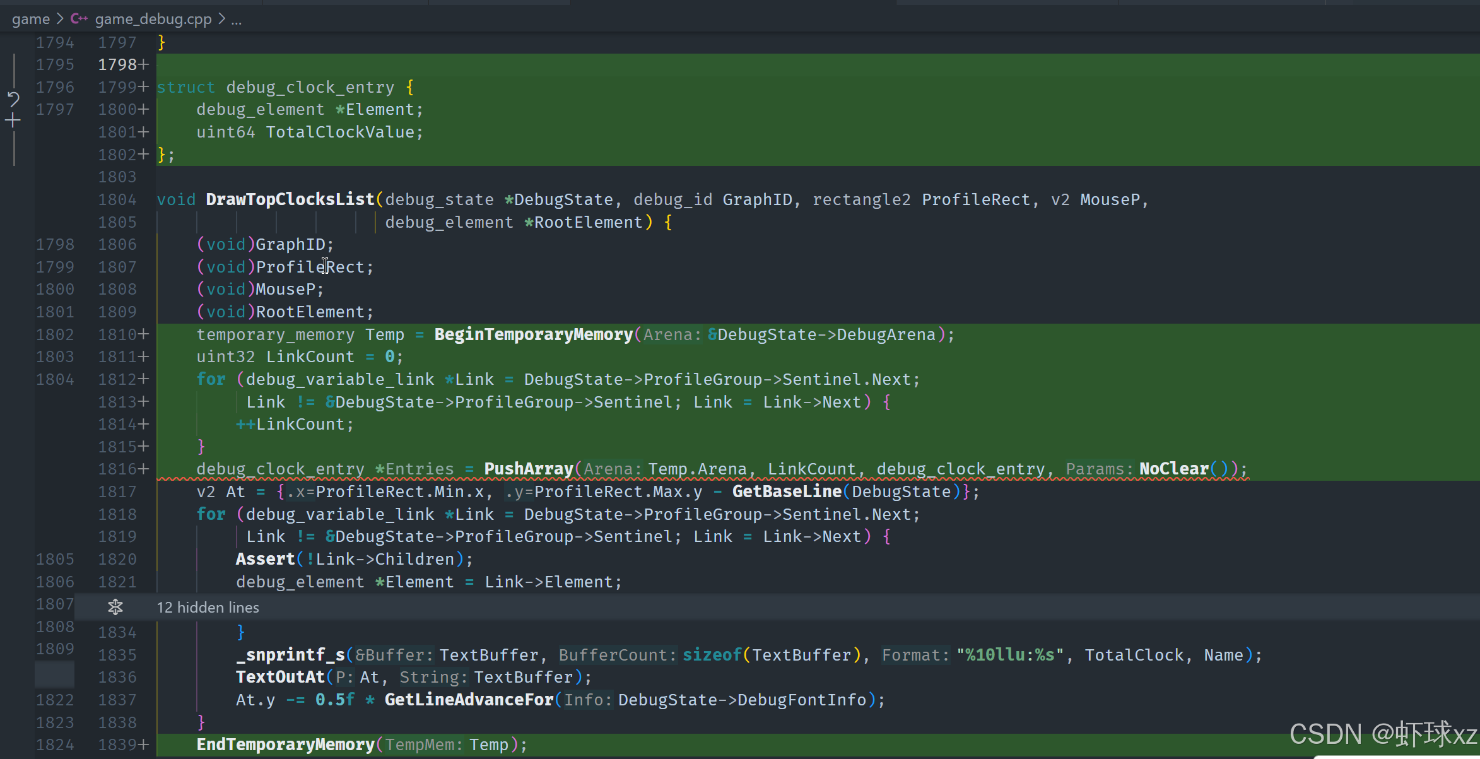The image size is (1480, 759).
Task: Click the TotalClockValue struct member
Action: [339, 132]
